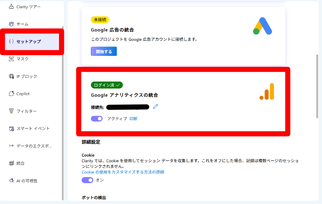Click the 開始する button for Google 広告
322x204 pixels.
pos(104,51)
